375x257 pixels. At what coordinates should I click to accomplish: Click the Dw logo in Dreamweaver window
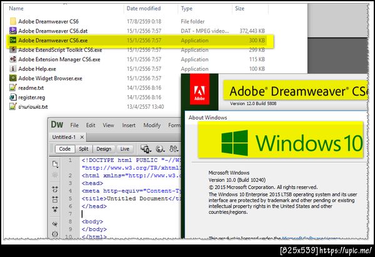pos(57,124)
